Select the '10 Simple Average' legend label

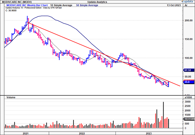[x=61, y=5]
